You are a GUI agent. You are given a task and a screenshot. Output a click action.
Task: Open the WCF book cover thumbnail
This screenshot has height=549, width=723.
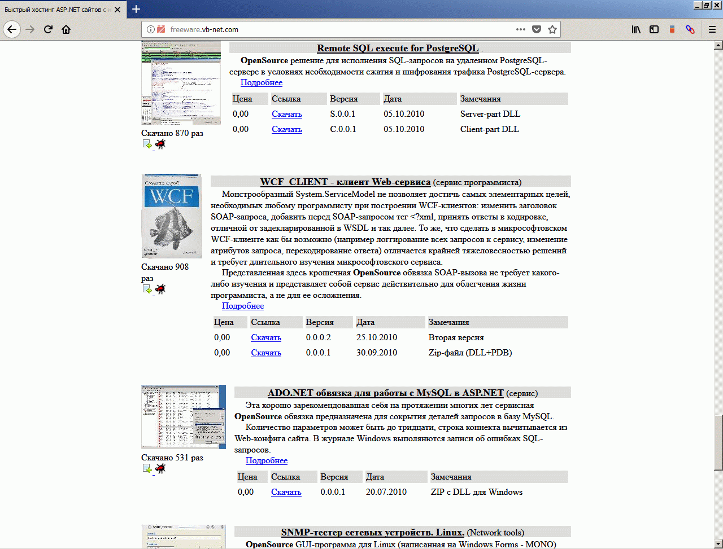[x=172, y=216]
